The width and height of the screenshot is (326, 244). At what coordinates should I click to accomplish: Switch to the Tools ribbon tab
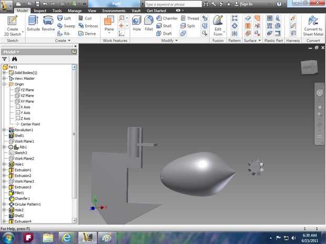pos(57,10)
